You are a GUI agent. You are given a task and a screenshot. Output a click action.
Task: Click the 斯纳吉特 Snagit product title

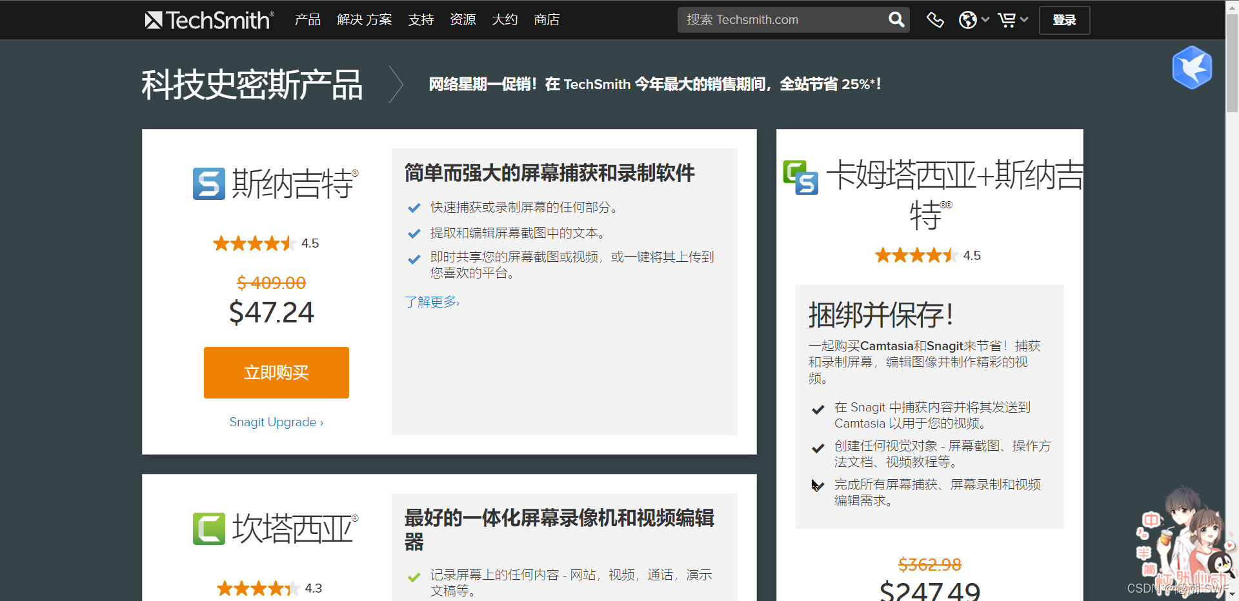coord(294,184)
